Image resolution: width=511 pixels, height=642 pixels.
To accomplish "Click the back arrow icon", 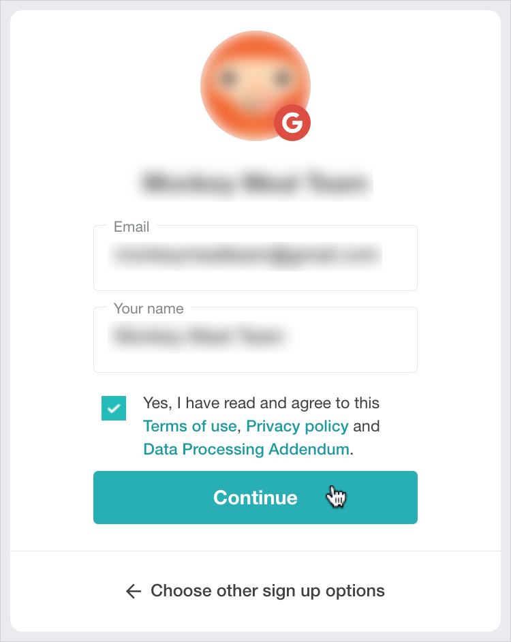I will tap(134, 591).
